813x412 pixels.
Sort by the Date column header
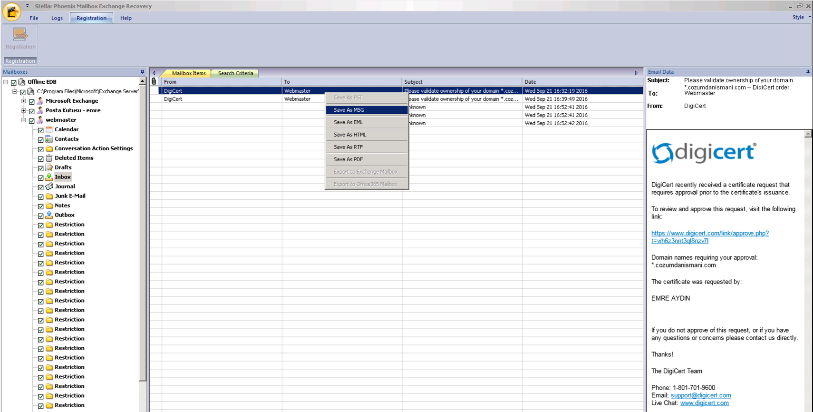pos(582,82)
